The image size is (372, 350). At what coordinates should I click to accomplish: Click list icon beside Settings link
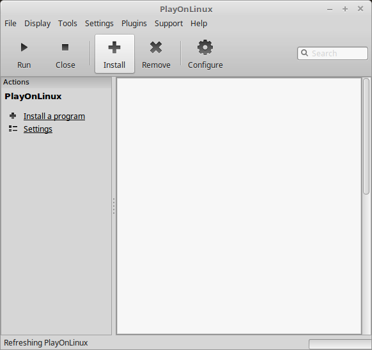[13, 129]
